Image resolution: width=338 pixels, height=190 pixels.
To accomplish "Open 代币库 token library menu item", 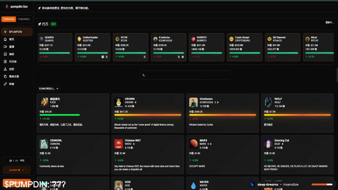I will tap(17, 61).
